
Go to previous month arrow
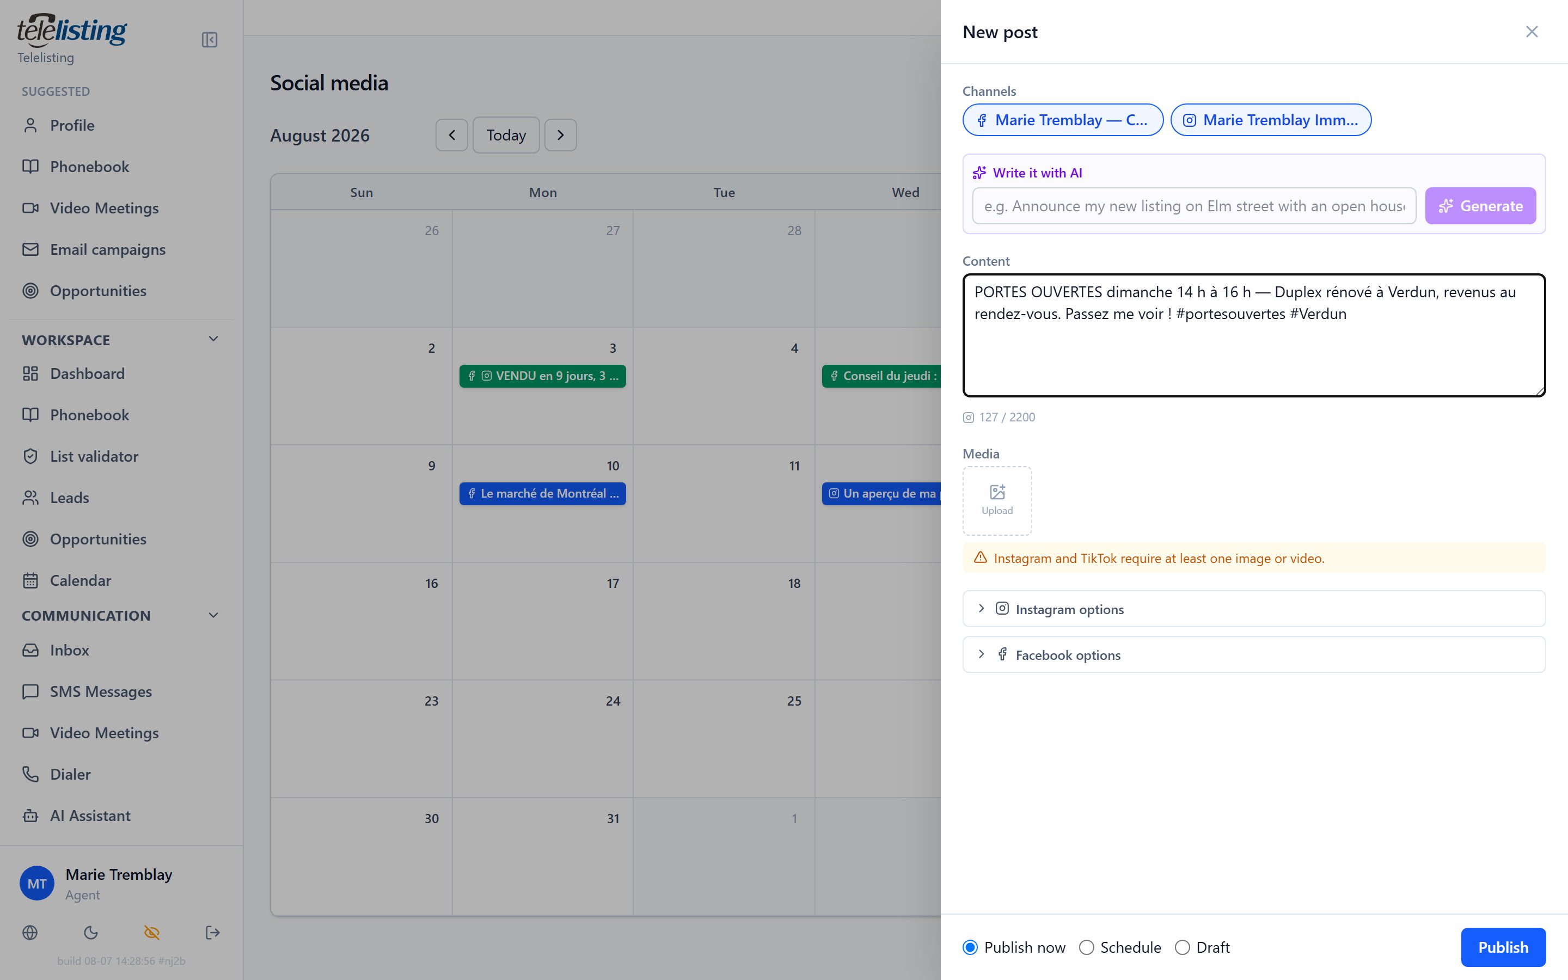451,135
